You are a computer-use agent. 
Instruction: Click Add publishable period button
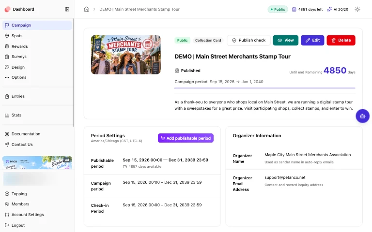pos(186,138)
